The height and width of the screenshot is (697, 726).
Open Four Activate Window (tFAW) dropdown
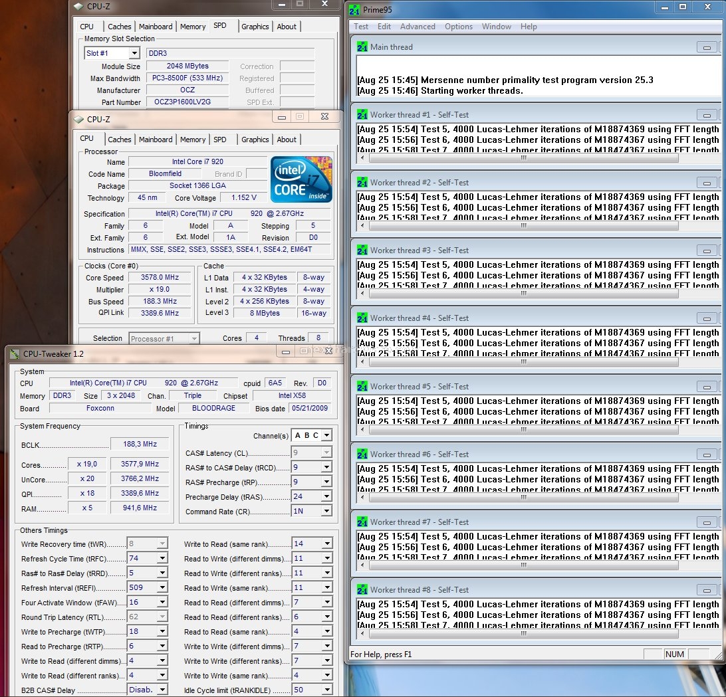pyautogui.click(x=162, y=602)
